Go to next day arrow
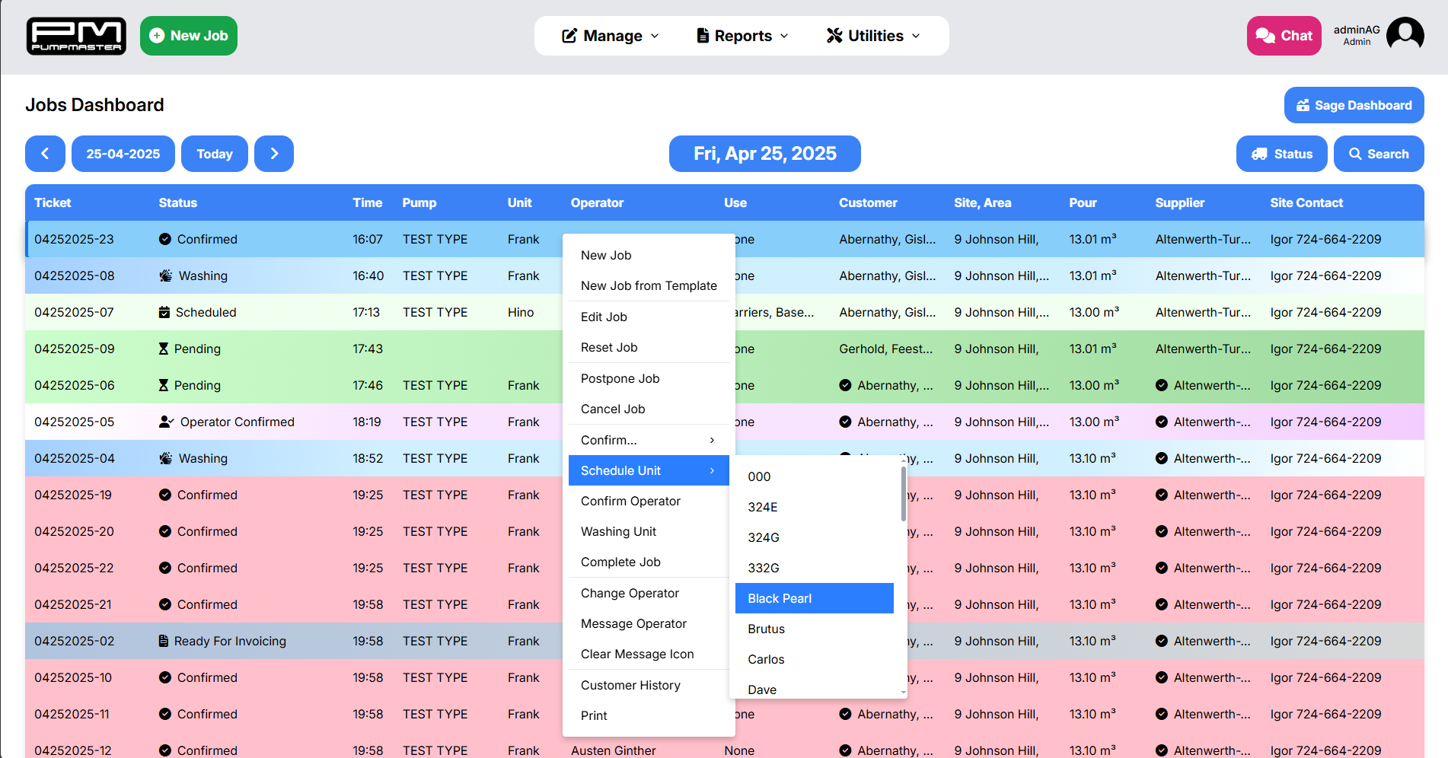 pyautogui.click(x=274, y=154)
